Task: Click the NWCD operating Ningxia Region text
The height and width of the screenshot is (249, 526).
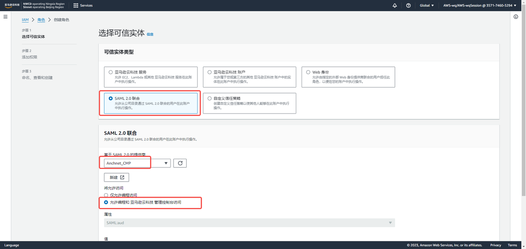Action: click(x=44, y=4)
